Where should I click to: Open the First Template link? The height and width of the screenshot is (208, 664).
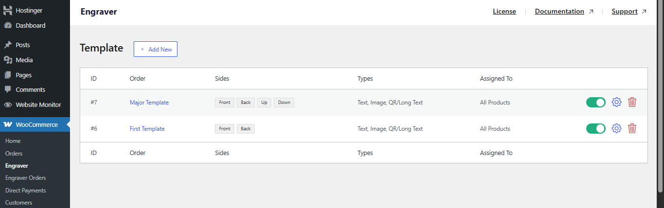tap(147, 129)
